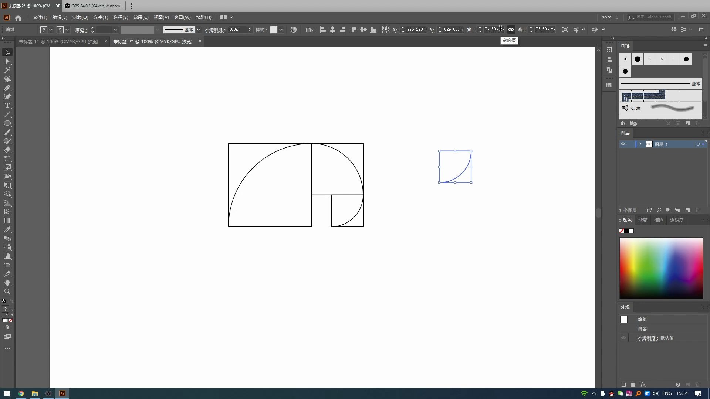Open brush definition 基本 dropdown
This screenshot has width=710, height=399.
point(199,30)
